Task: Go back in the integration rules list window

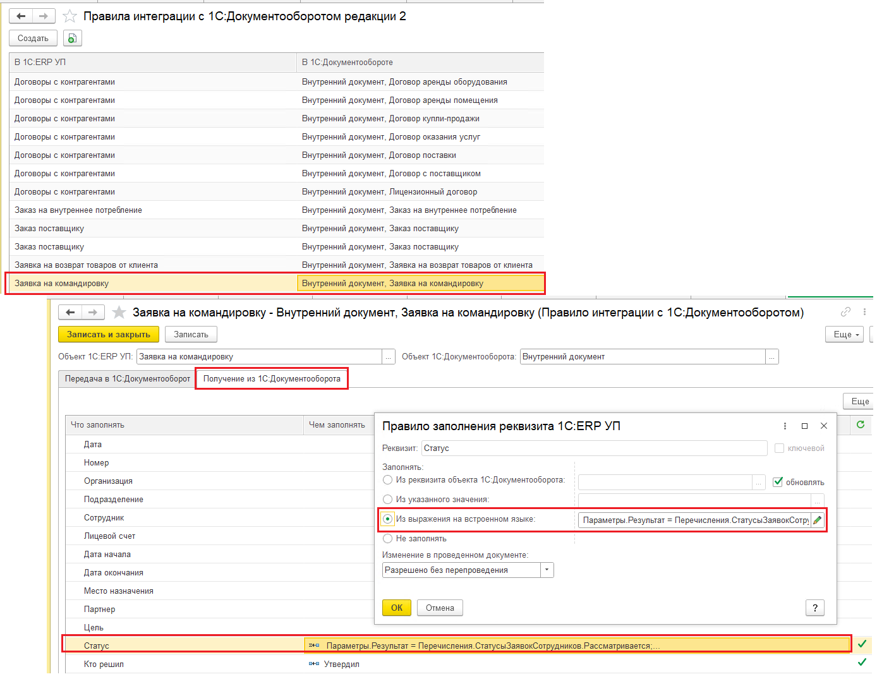Action: pos(21,16)
